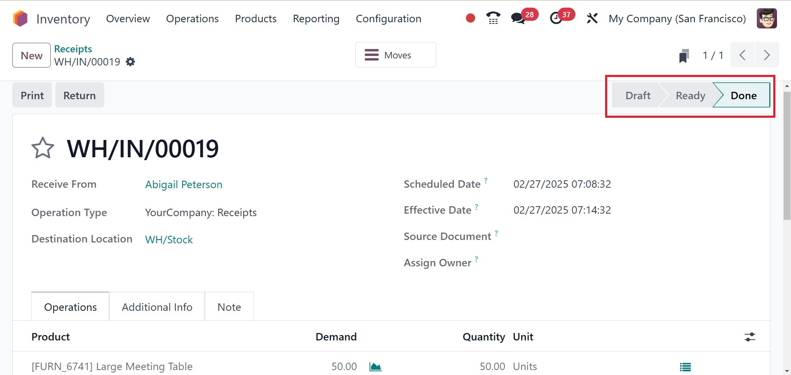Click the Odoo Inventory app logo icon
The height and width of the screenshot is (375, 791).
(x=20, y=19)
